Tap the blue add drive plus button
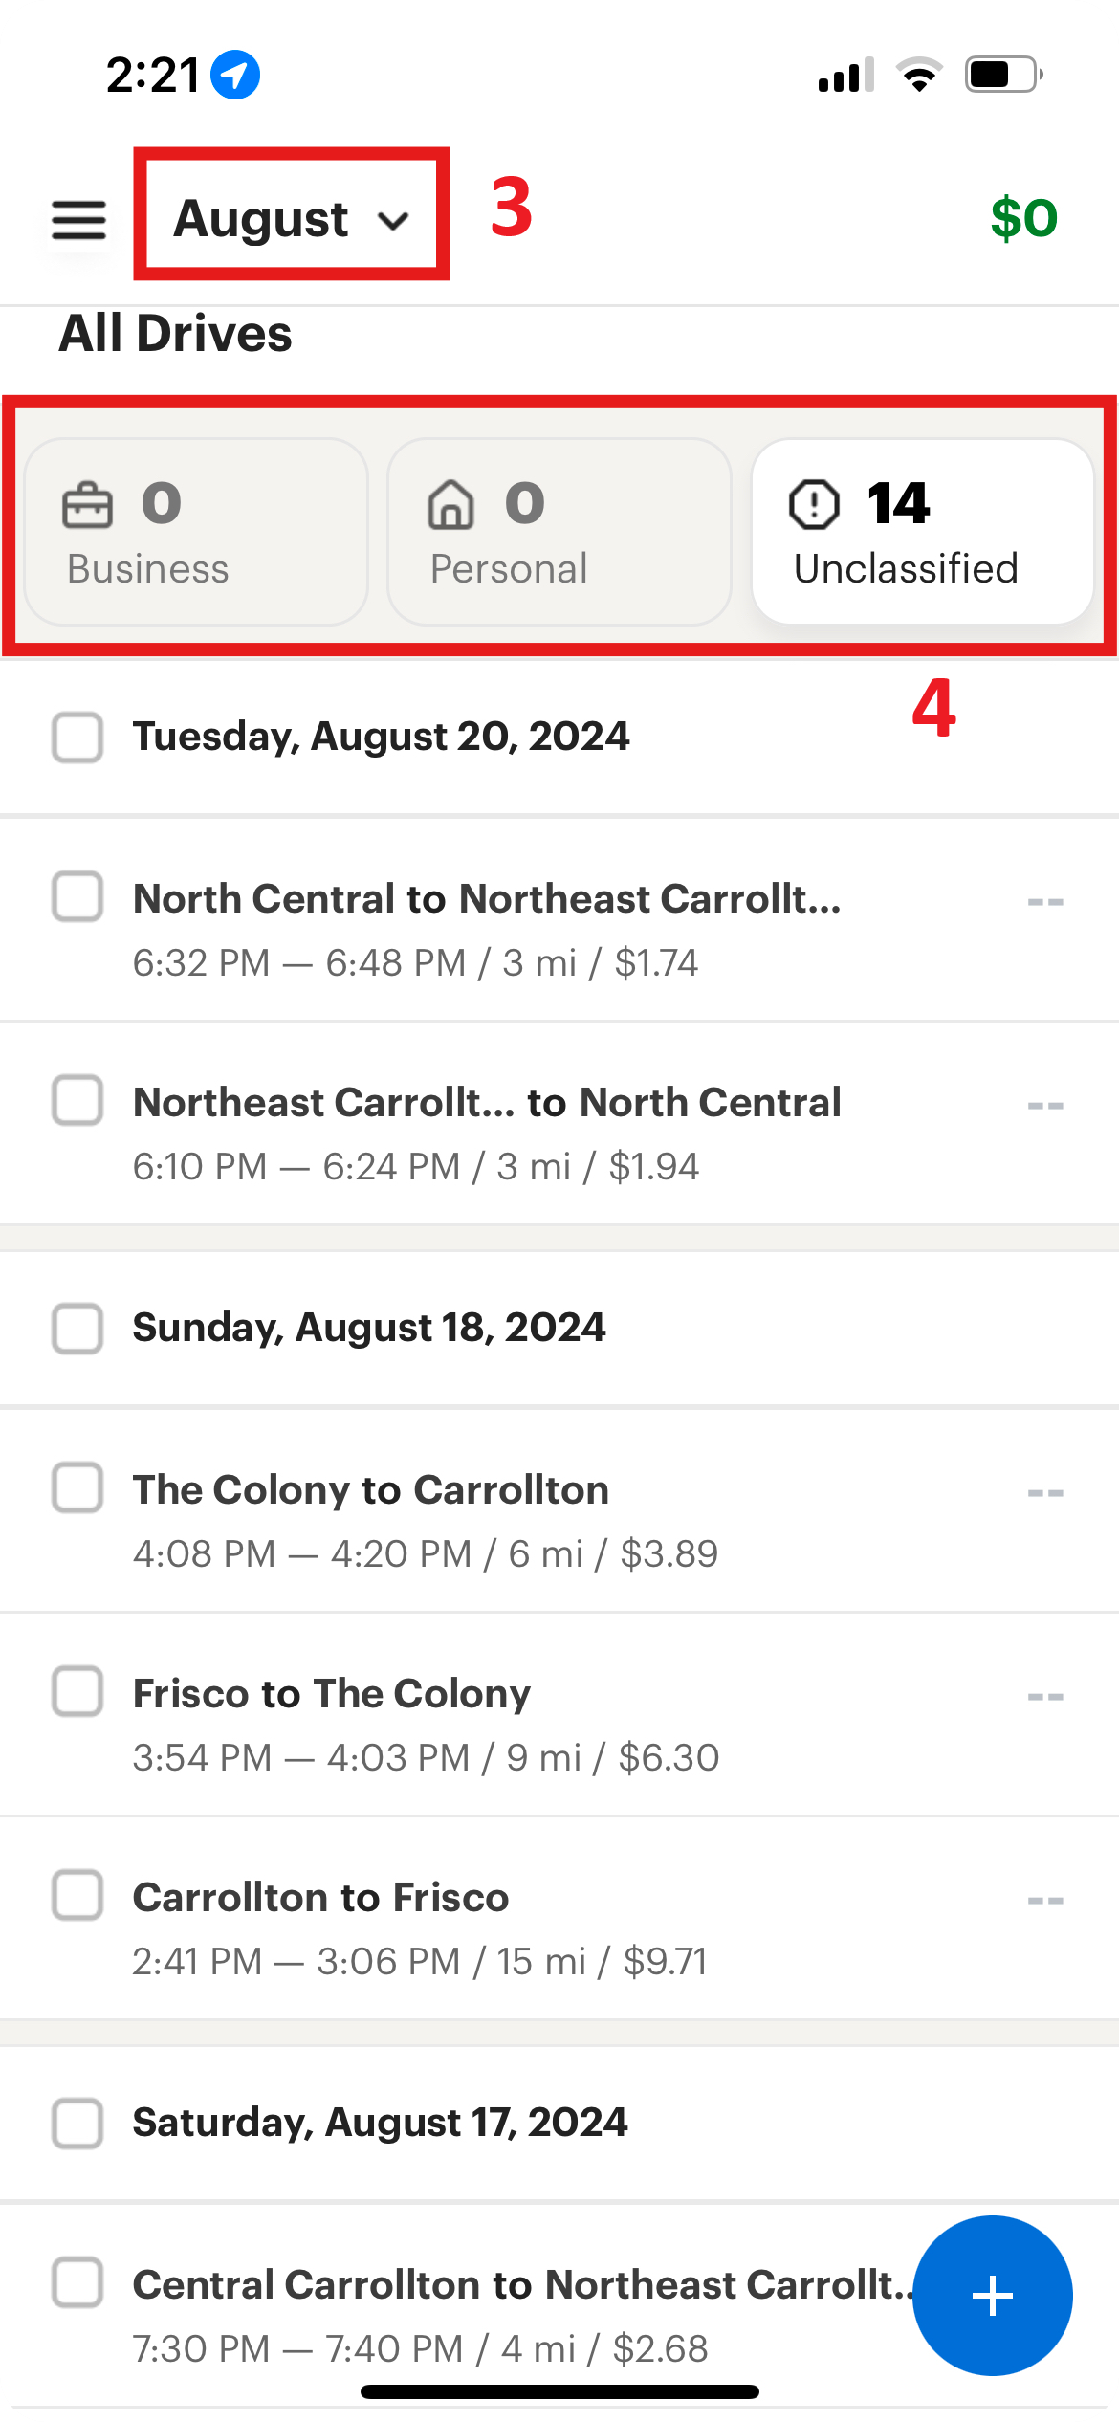Viewport: 1119px width, 2422px height. pos(992,2295)
